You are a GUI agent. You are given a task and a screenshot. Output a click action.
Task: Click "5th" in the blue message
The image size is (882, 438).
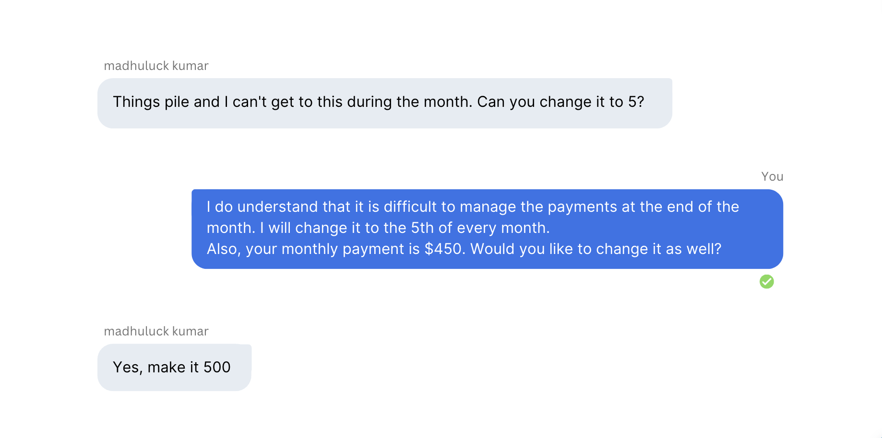point(422,228)
